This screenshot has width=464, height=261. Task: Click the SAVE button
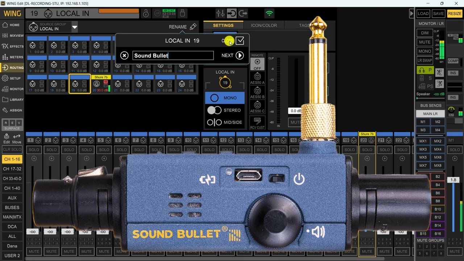[x=438, y=13]
